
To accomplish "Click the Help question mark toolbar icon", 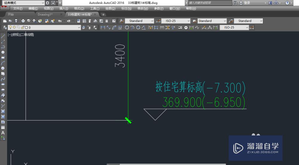I will 114,21.
